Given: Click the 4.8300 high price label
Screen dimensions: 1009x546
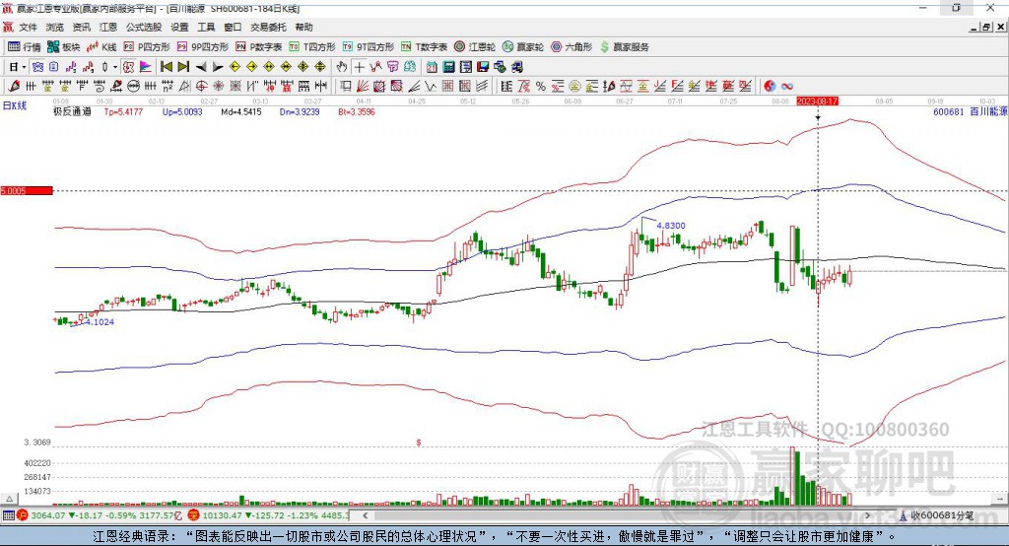Looking at the screenshot, I should pos(670,226).
